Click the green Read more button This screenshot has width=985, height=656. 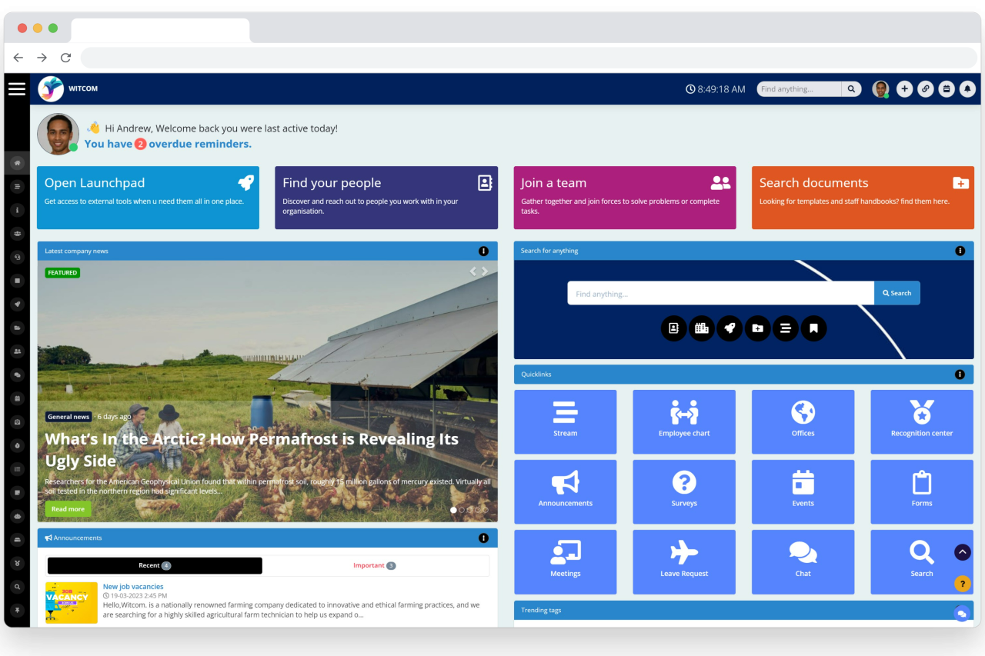pos(68,509)
